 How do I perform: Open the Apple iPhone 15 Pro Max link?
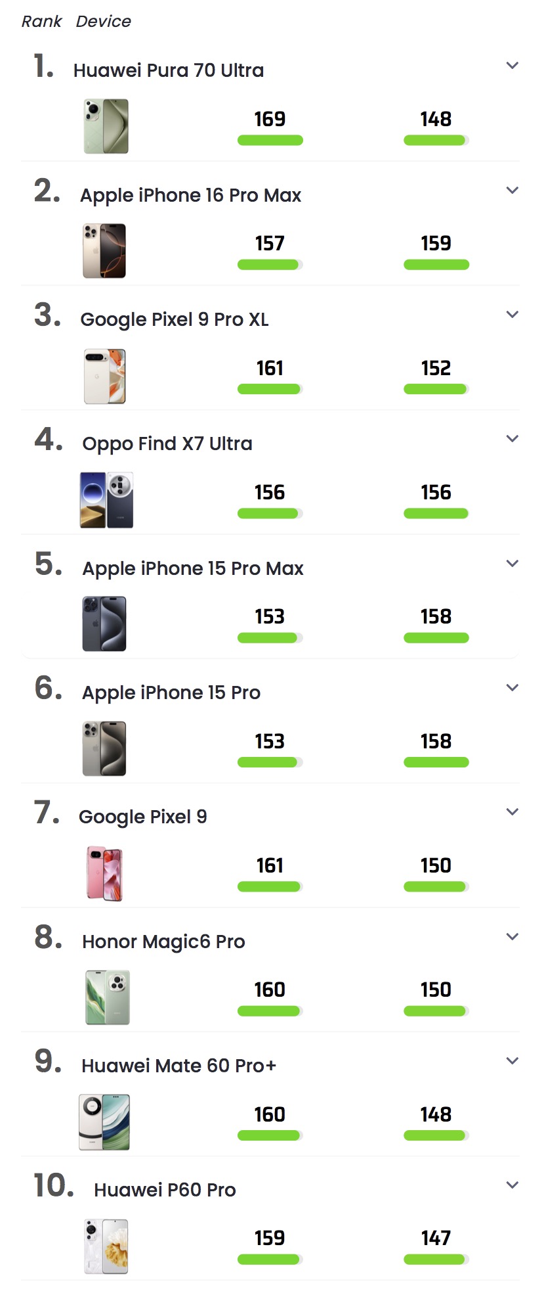(193, 568)
